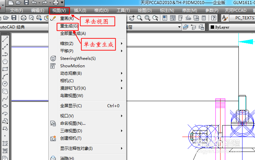Screen dimensions: 255x160
Task: Click the Print icon in quick access bar
Action: 56,3
